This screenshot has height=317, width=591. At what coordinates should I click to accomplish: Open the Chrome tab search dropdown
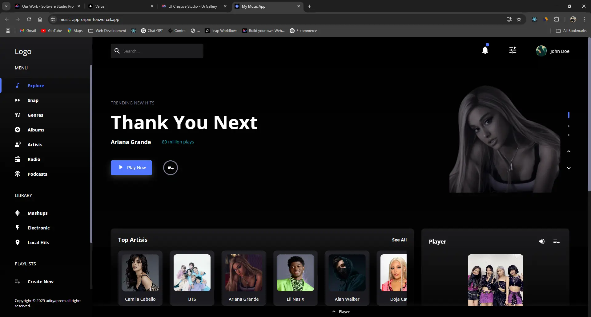(x=6, y=6)
